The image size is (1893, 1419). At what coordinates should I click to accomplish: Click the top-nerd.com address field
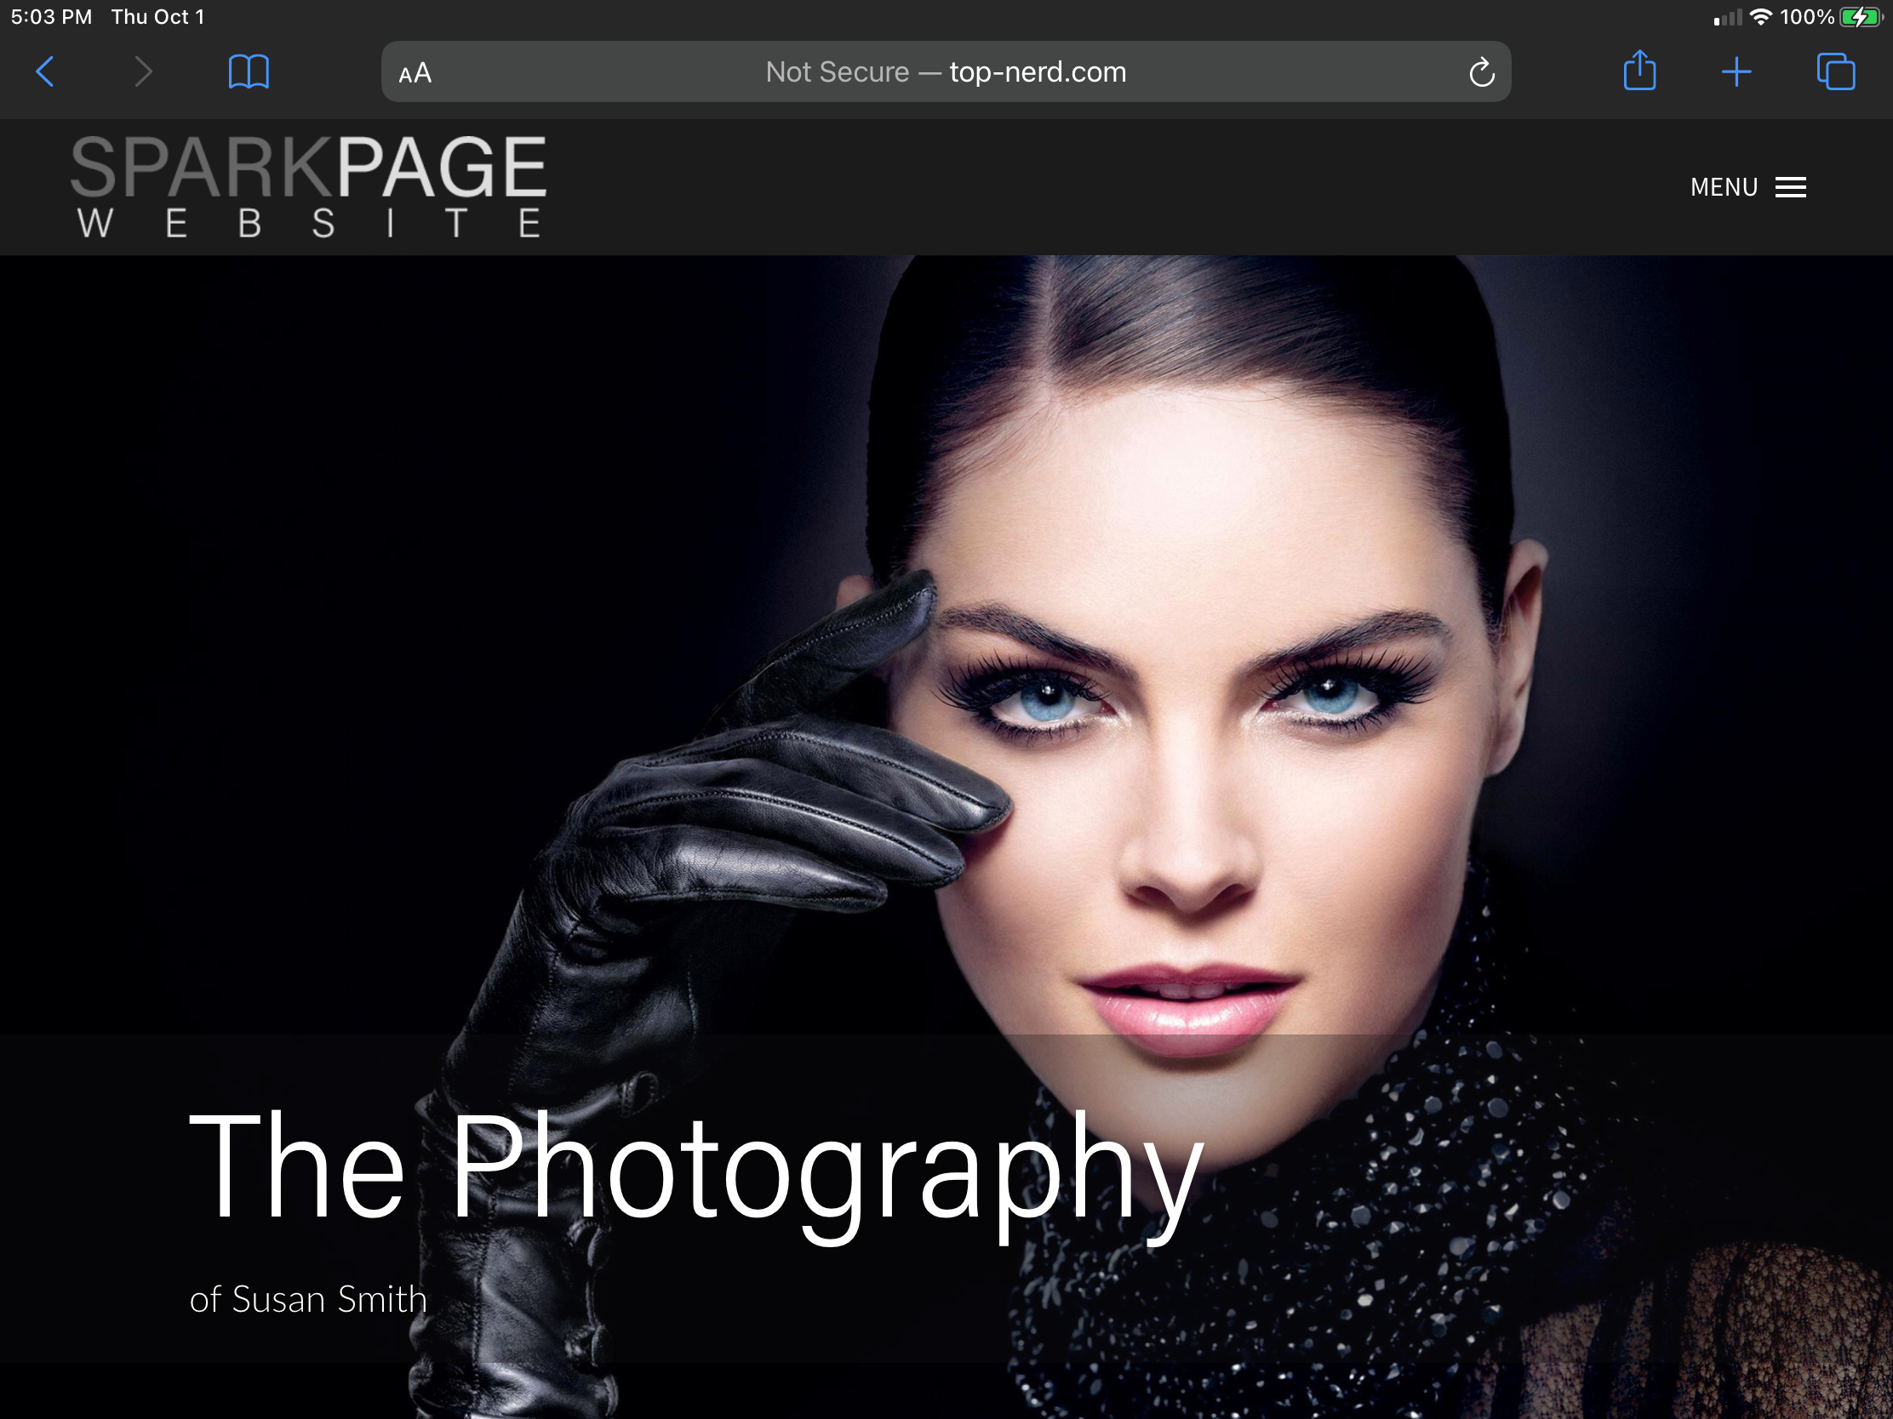click(x=1038, y=72)
